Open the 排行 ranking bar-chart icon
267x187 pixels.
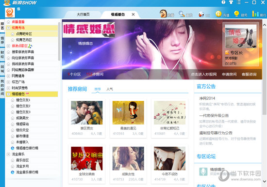[255, 14]
